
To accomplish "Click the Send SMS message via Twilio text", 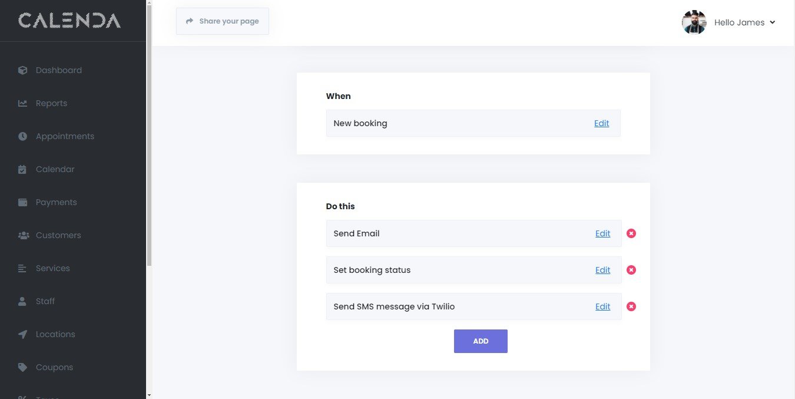I will click(394, 306).
